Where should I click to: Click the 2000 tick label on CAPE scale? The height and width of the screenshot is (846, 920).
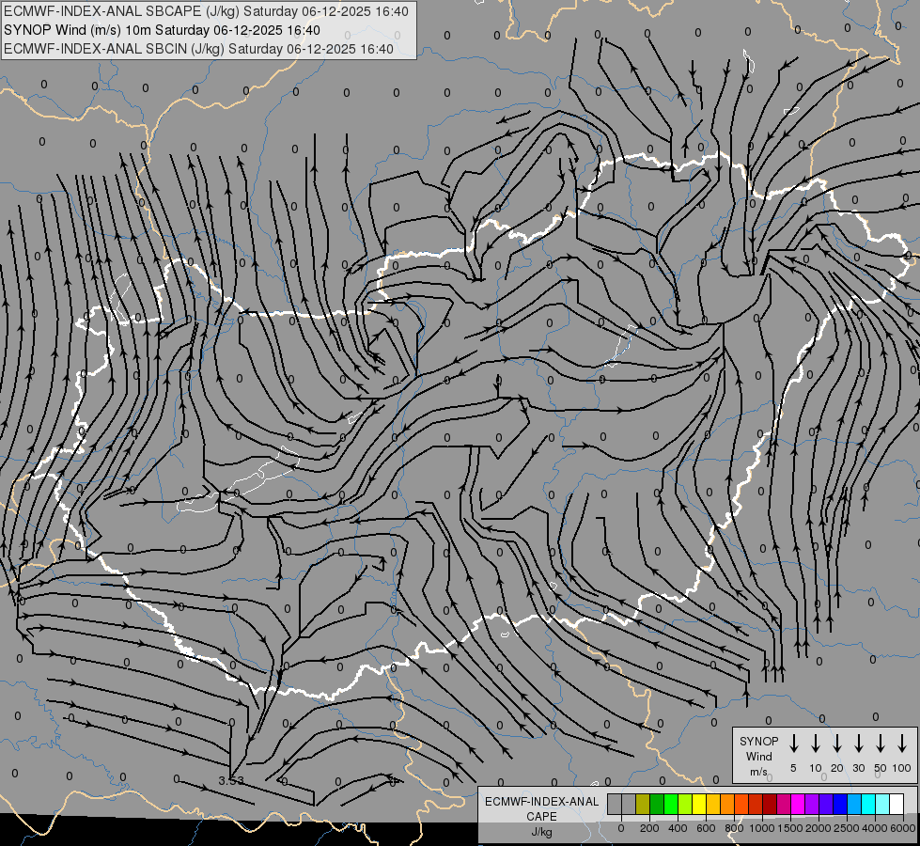(819, 828)
